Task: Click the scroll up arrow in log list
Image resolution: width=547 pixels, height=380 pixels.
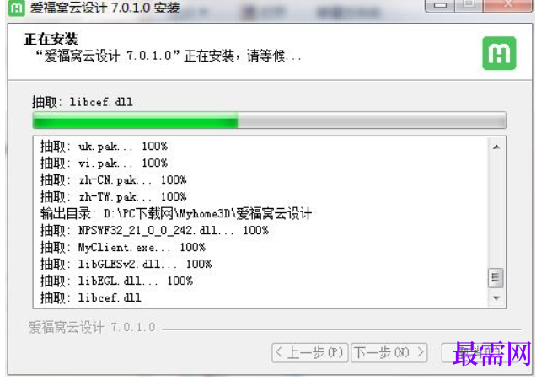Action: (496, 147)
